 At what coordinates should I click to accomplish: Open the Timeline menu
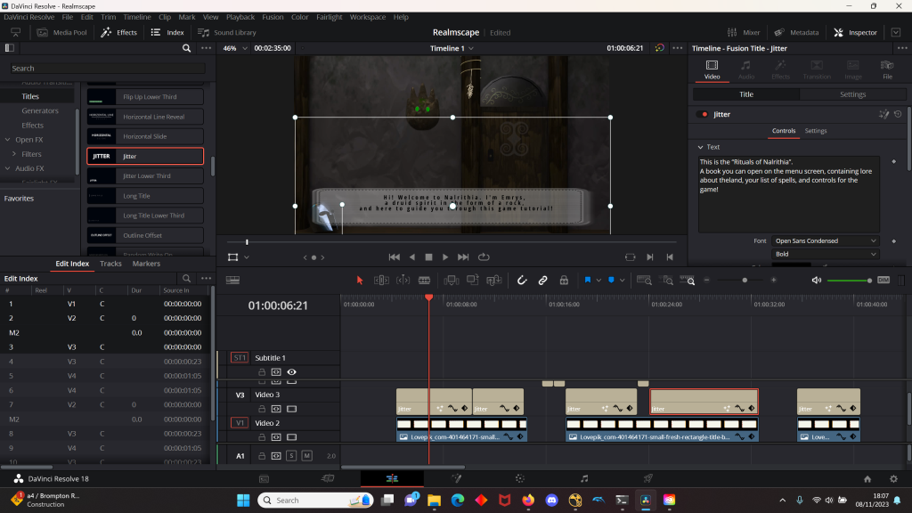[x=137, y=17]
